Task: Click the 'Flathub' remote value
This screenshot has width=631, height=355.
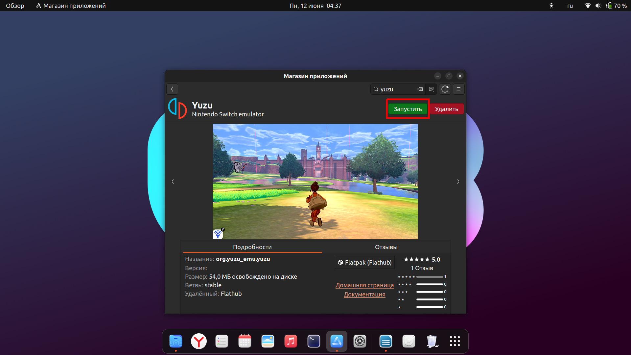Action: (x=231, y=294)
